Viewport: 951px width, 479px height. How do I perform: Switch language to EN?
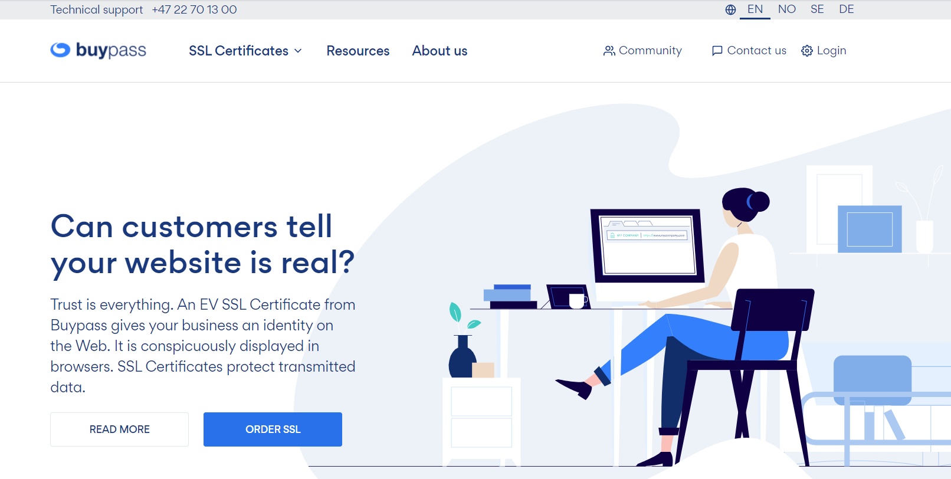(x=755, y=9)
